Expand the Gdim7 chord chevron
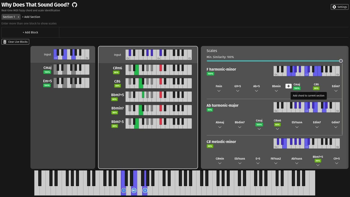350x197 pixels. pos(336,127)
